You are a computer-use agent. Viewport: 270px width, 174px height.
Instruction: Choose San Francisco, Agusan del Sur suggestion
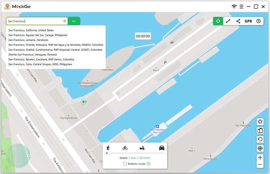[38, 35]
